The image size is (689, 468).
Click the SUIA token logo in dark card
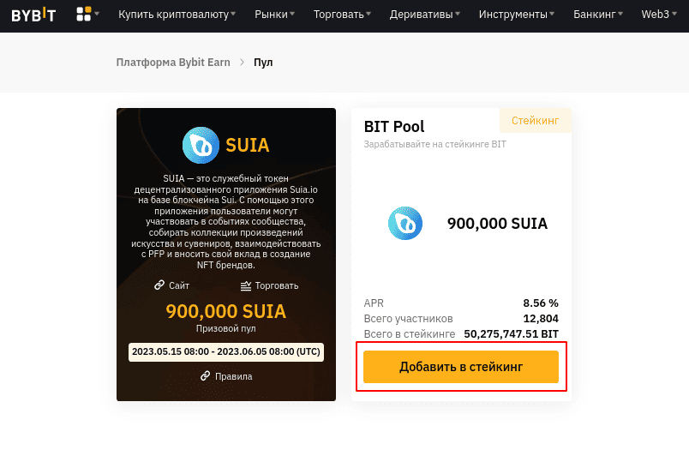(201, 145)
